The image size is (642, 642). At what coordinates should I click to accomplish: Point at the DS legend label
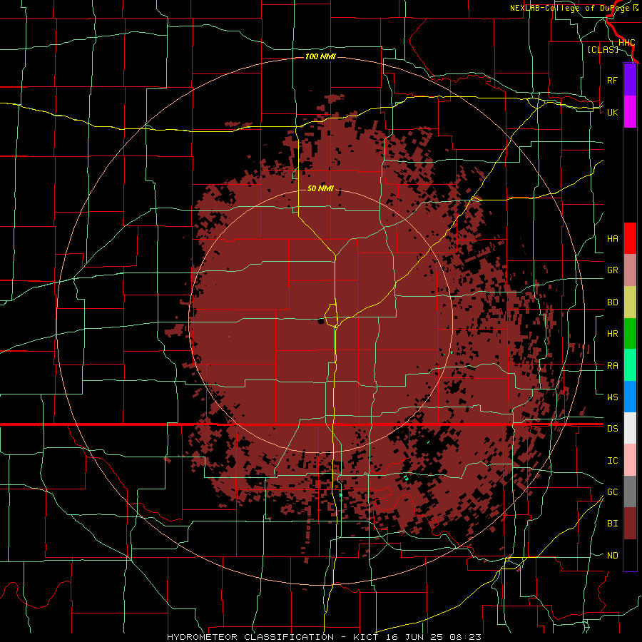pos(612,429)
